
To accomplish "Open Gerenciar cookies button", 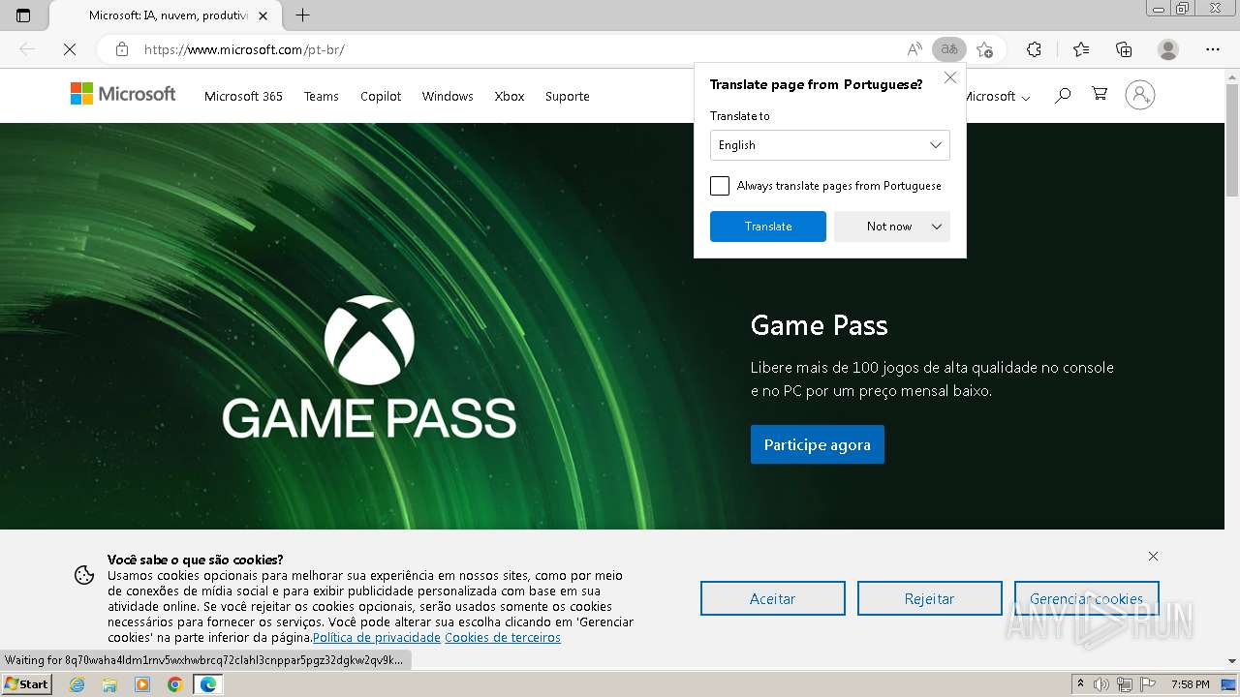I will click(1087, 598).
